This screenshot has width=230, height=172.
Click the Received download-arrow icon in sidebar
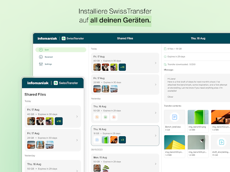pyautogui.click(x=41, y=57)
